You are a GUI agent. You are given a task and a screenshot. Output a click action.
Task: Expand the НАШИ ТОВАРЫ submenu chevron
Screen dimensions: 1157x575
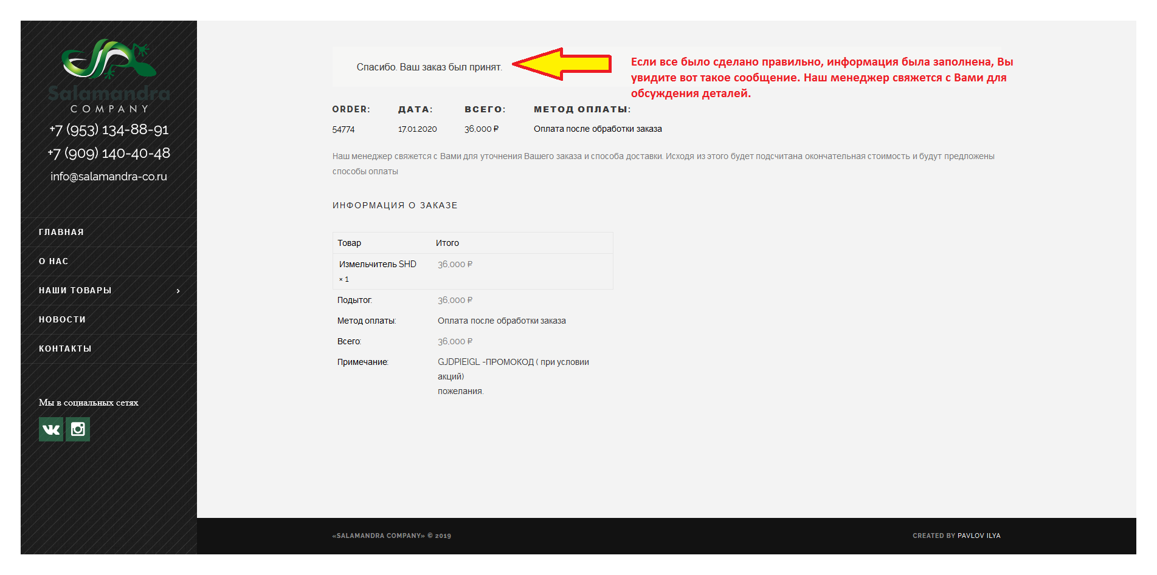(x=178, y=291)
